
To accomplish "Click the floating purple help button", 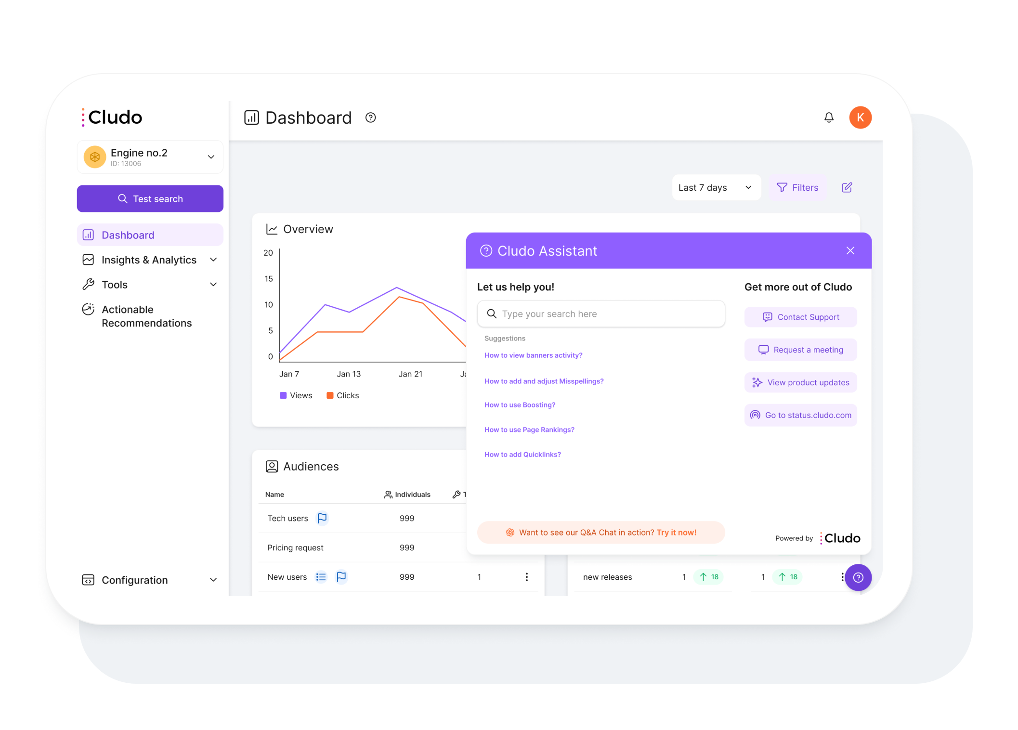I will point(858,577).
